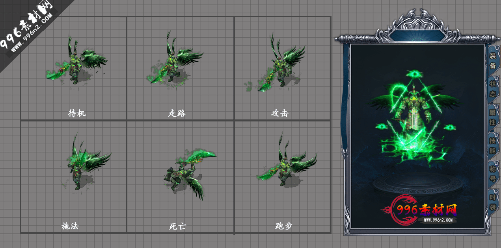Screen dimensions: 501x248
Task: Click the 待机 label text
Action: 77,113
